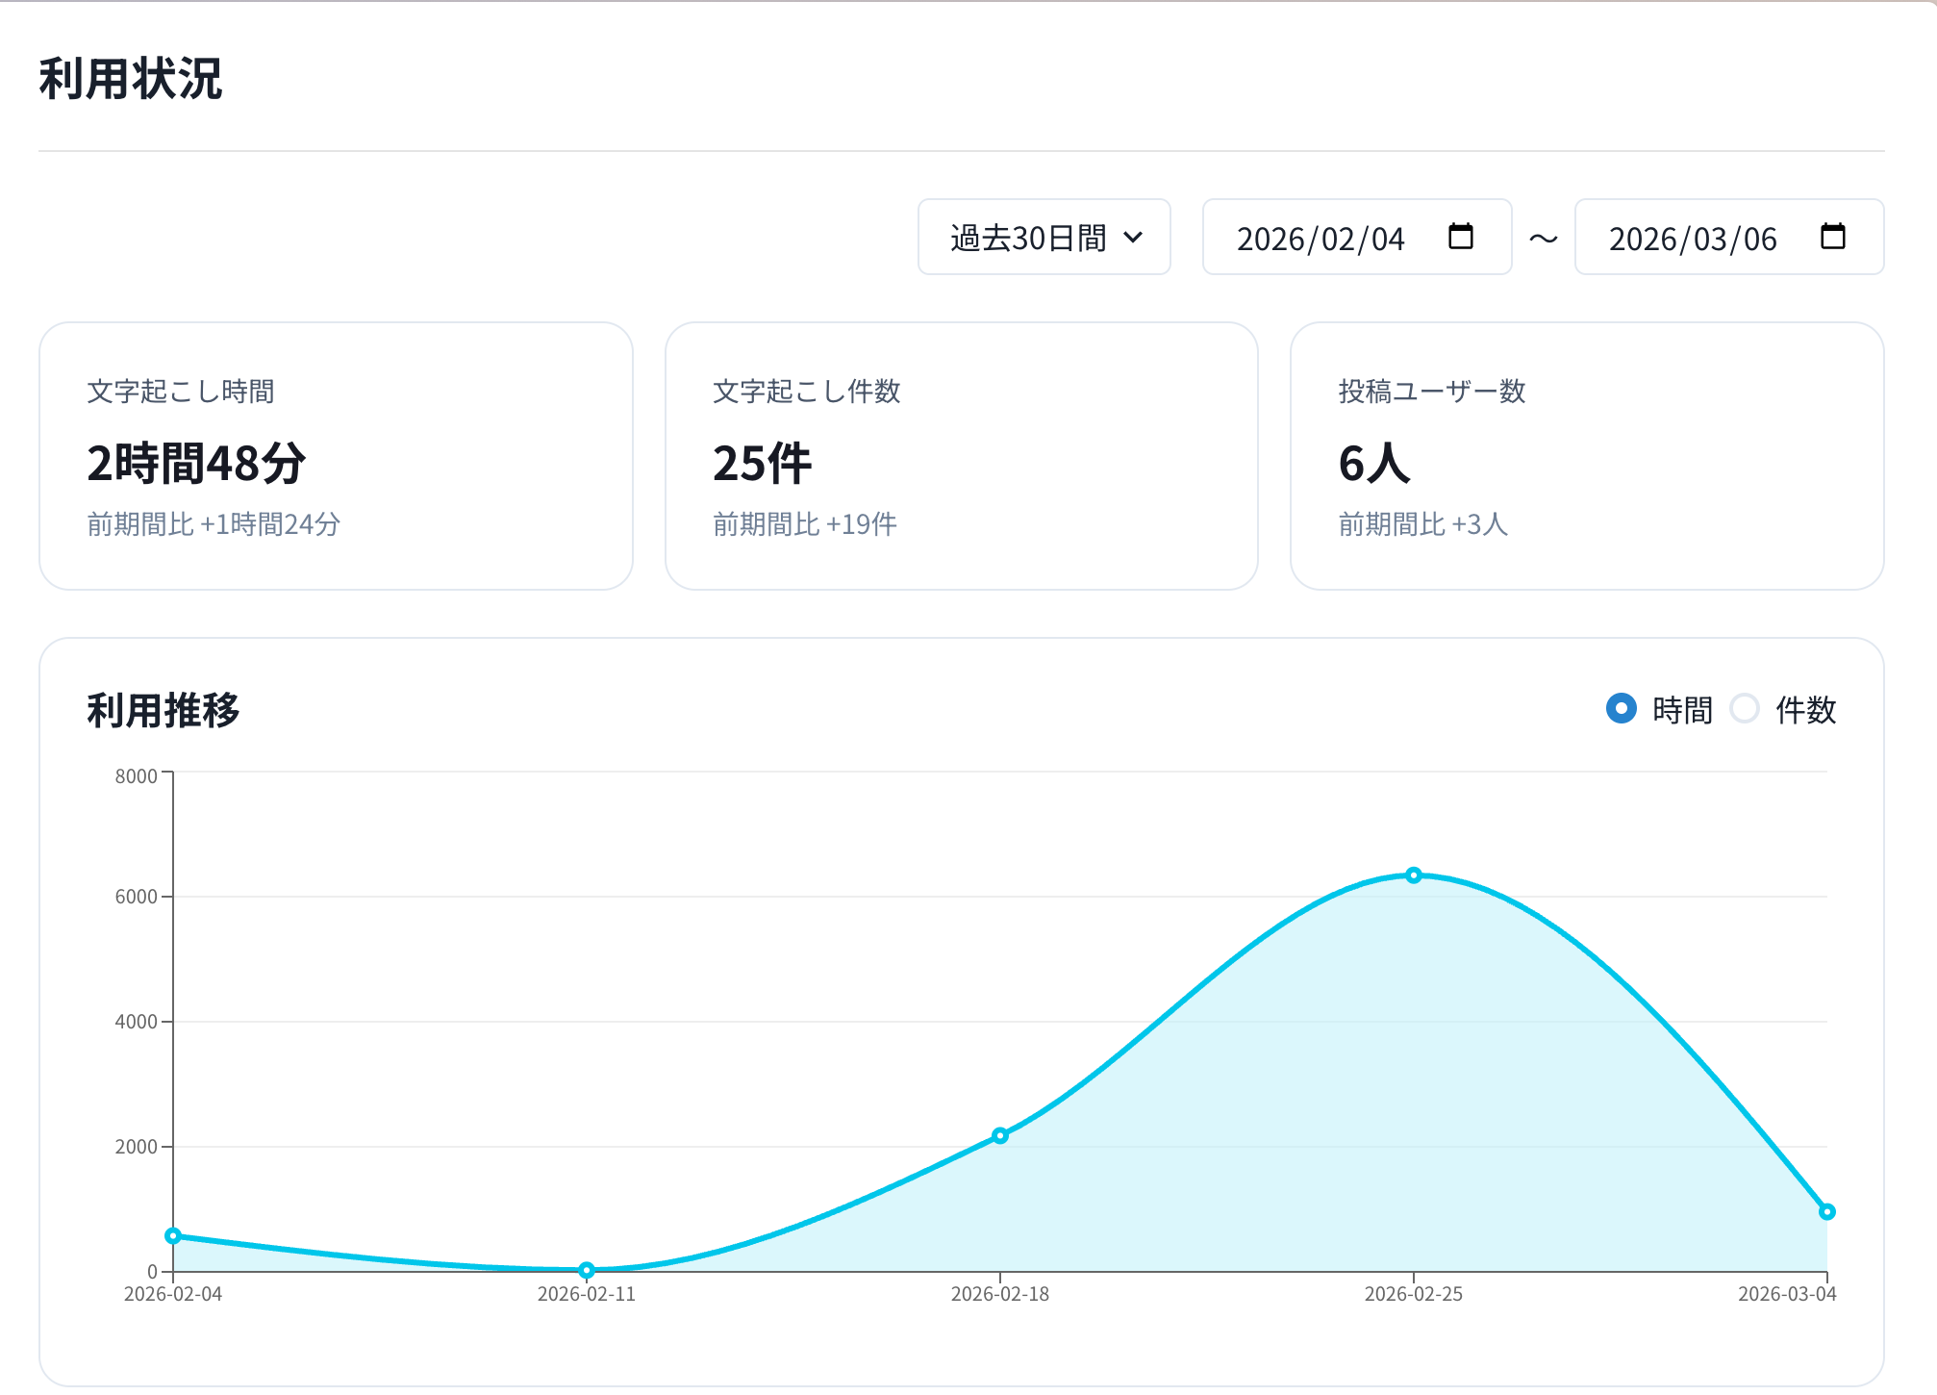Open the 過去30日間 period dropdown
Viewport: 1937px width, 1395px height.
tap(1044, 238)
